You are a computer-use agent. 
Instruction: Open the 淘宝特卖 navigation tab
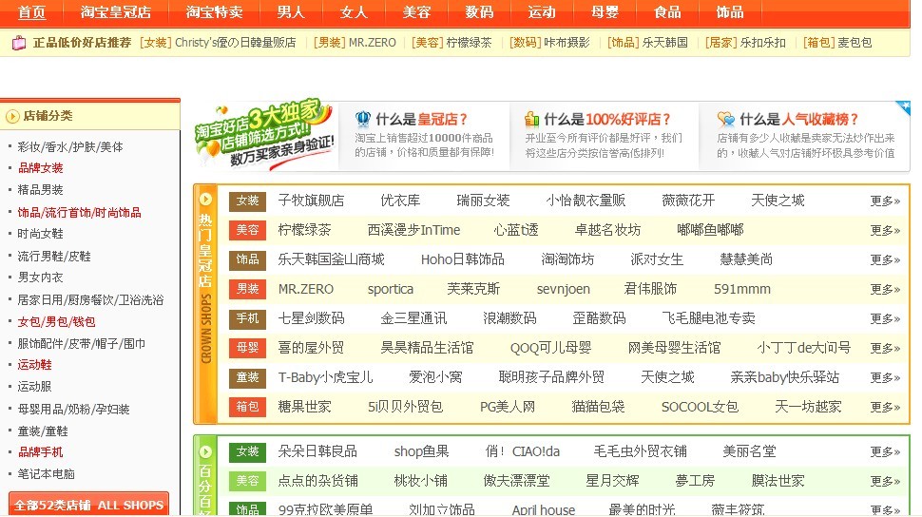[214, 12]
